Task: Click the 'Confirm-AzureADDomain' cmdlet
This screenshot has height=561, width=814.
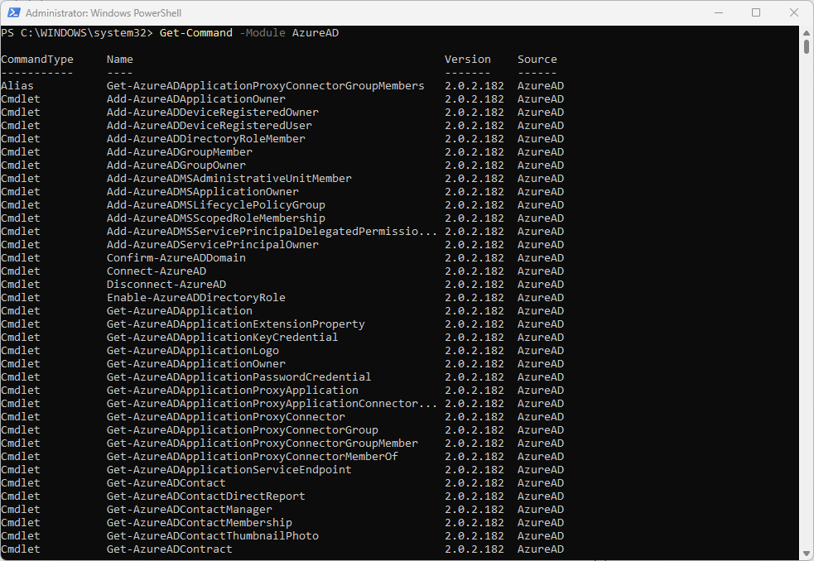Action: (x=176, y=258)
